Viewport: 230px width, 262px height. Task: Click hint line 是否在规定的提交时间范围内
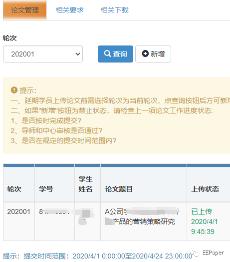63,140
